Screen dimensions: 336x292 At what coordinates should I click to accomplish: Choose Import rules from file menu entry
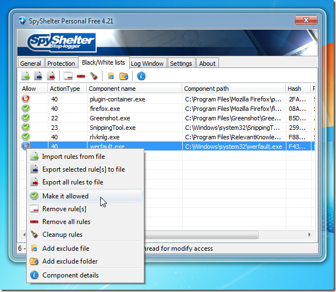(85, 157)
